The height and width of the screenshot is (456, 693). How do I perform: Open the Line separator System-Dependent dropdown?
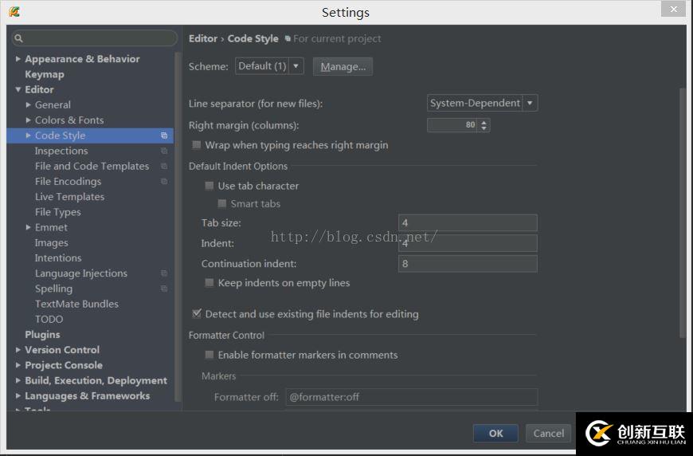coord(482,103)
